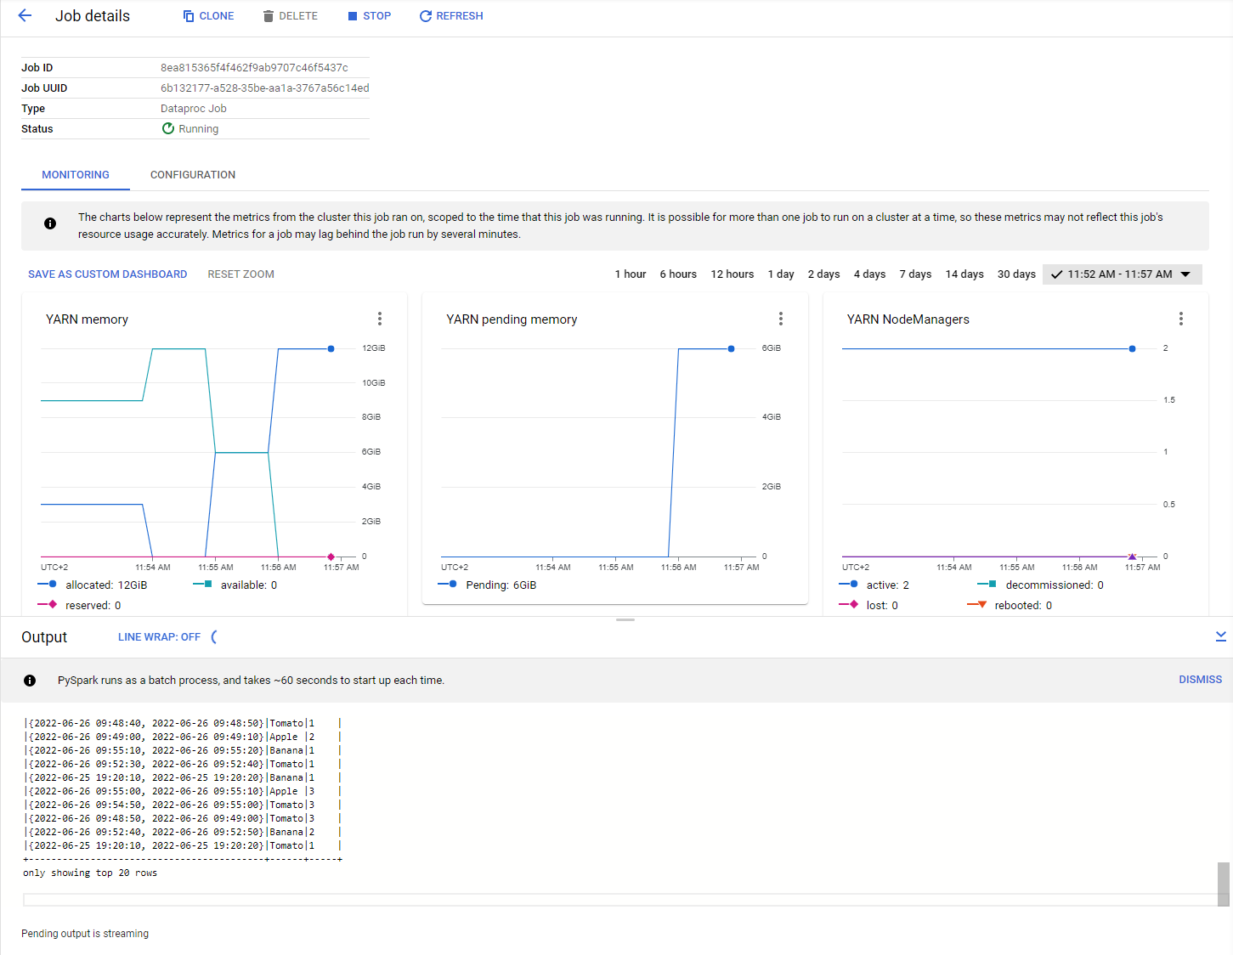
Task: Click the Dataproc Job type value
Action: pos(194,109)
